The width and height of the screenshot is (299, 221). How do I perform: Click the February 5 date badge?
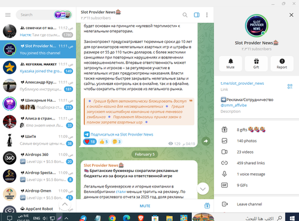click(145, 154)
